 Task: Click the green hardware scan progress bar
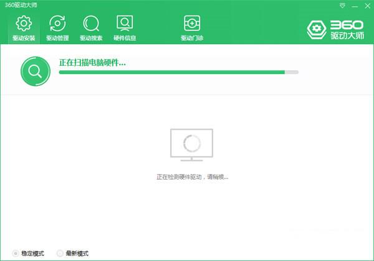pyautogui.click(x=171, y=72)
